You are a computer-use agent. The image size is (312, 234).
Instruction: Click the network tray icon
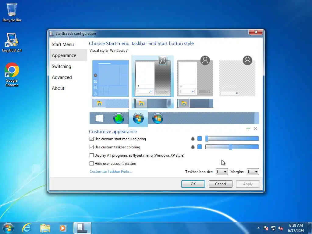[273, 228]
